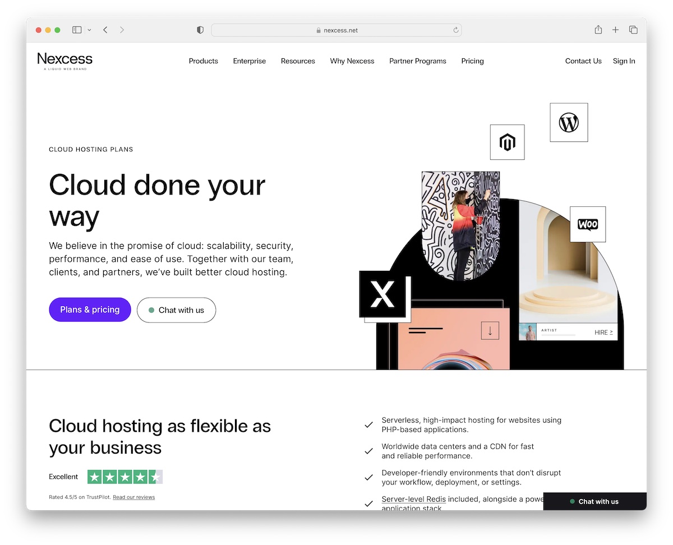Viewport: 673px width, 545px height.
Task: Click the WordPress logo icon
Action: [569, 122]
